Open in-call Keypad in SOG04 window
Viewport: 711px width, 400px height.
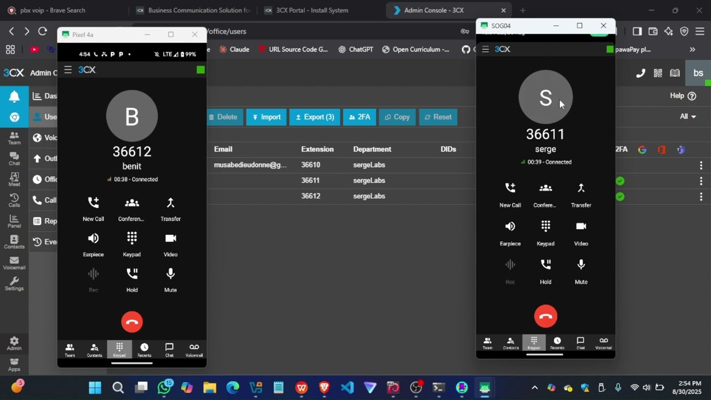pyautogui.click(x=545, y=233)
